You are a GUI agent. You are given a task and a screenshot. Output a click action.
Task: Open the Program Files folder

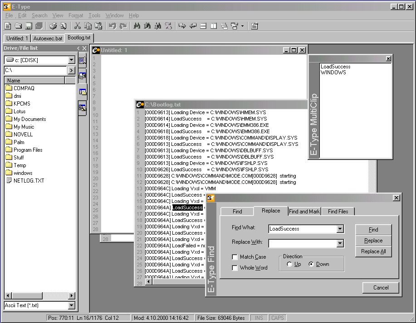28,150
